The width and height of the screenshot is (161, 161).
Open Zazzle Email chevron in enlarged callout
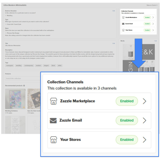144,120
